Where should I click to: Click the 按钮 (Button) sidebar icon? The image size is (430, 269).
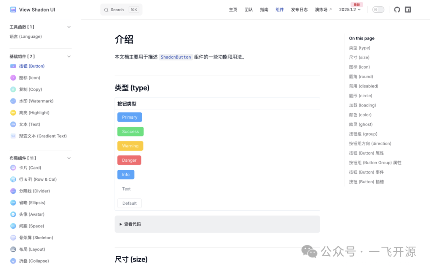(13, 66)
